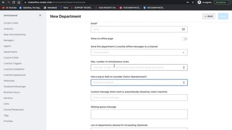Open DOCUMENTACIÓ... bookmark with Facebook icon

pyautogui.click(x=154, y=8)
